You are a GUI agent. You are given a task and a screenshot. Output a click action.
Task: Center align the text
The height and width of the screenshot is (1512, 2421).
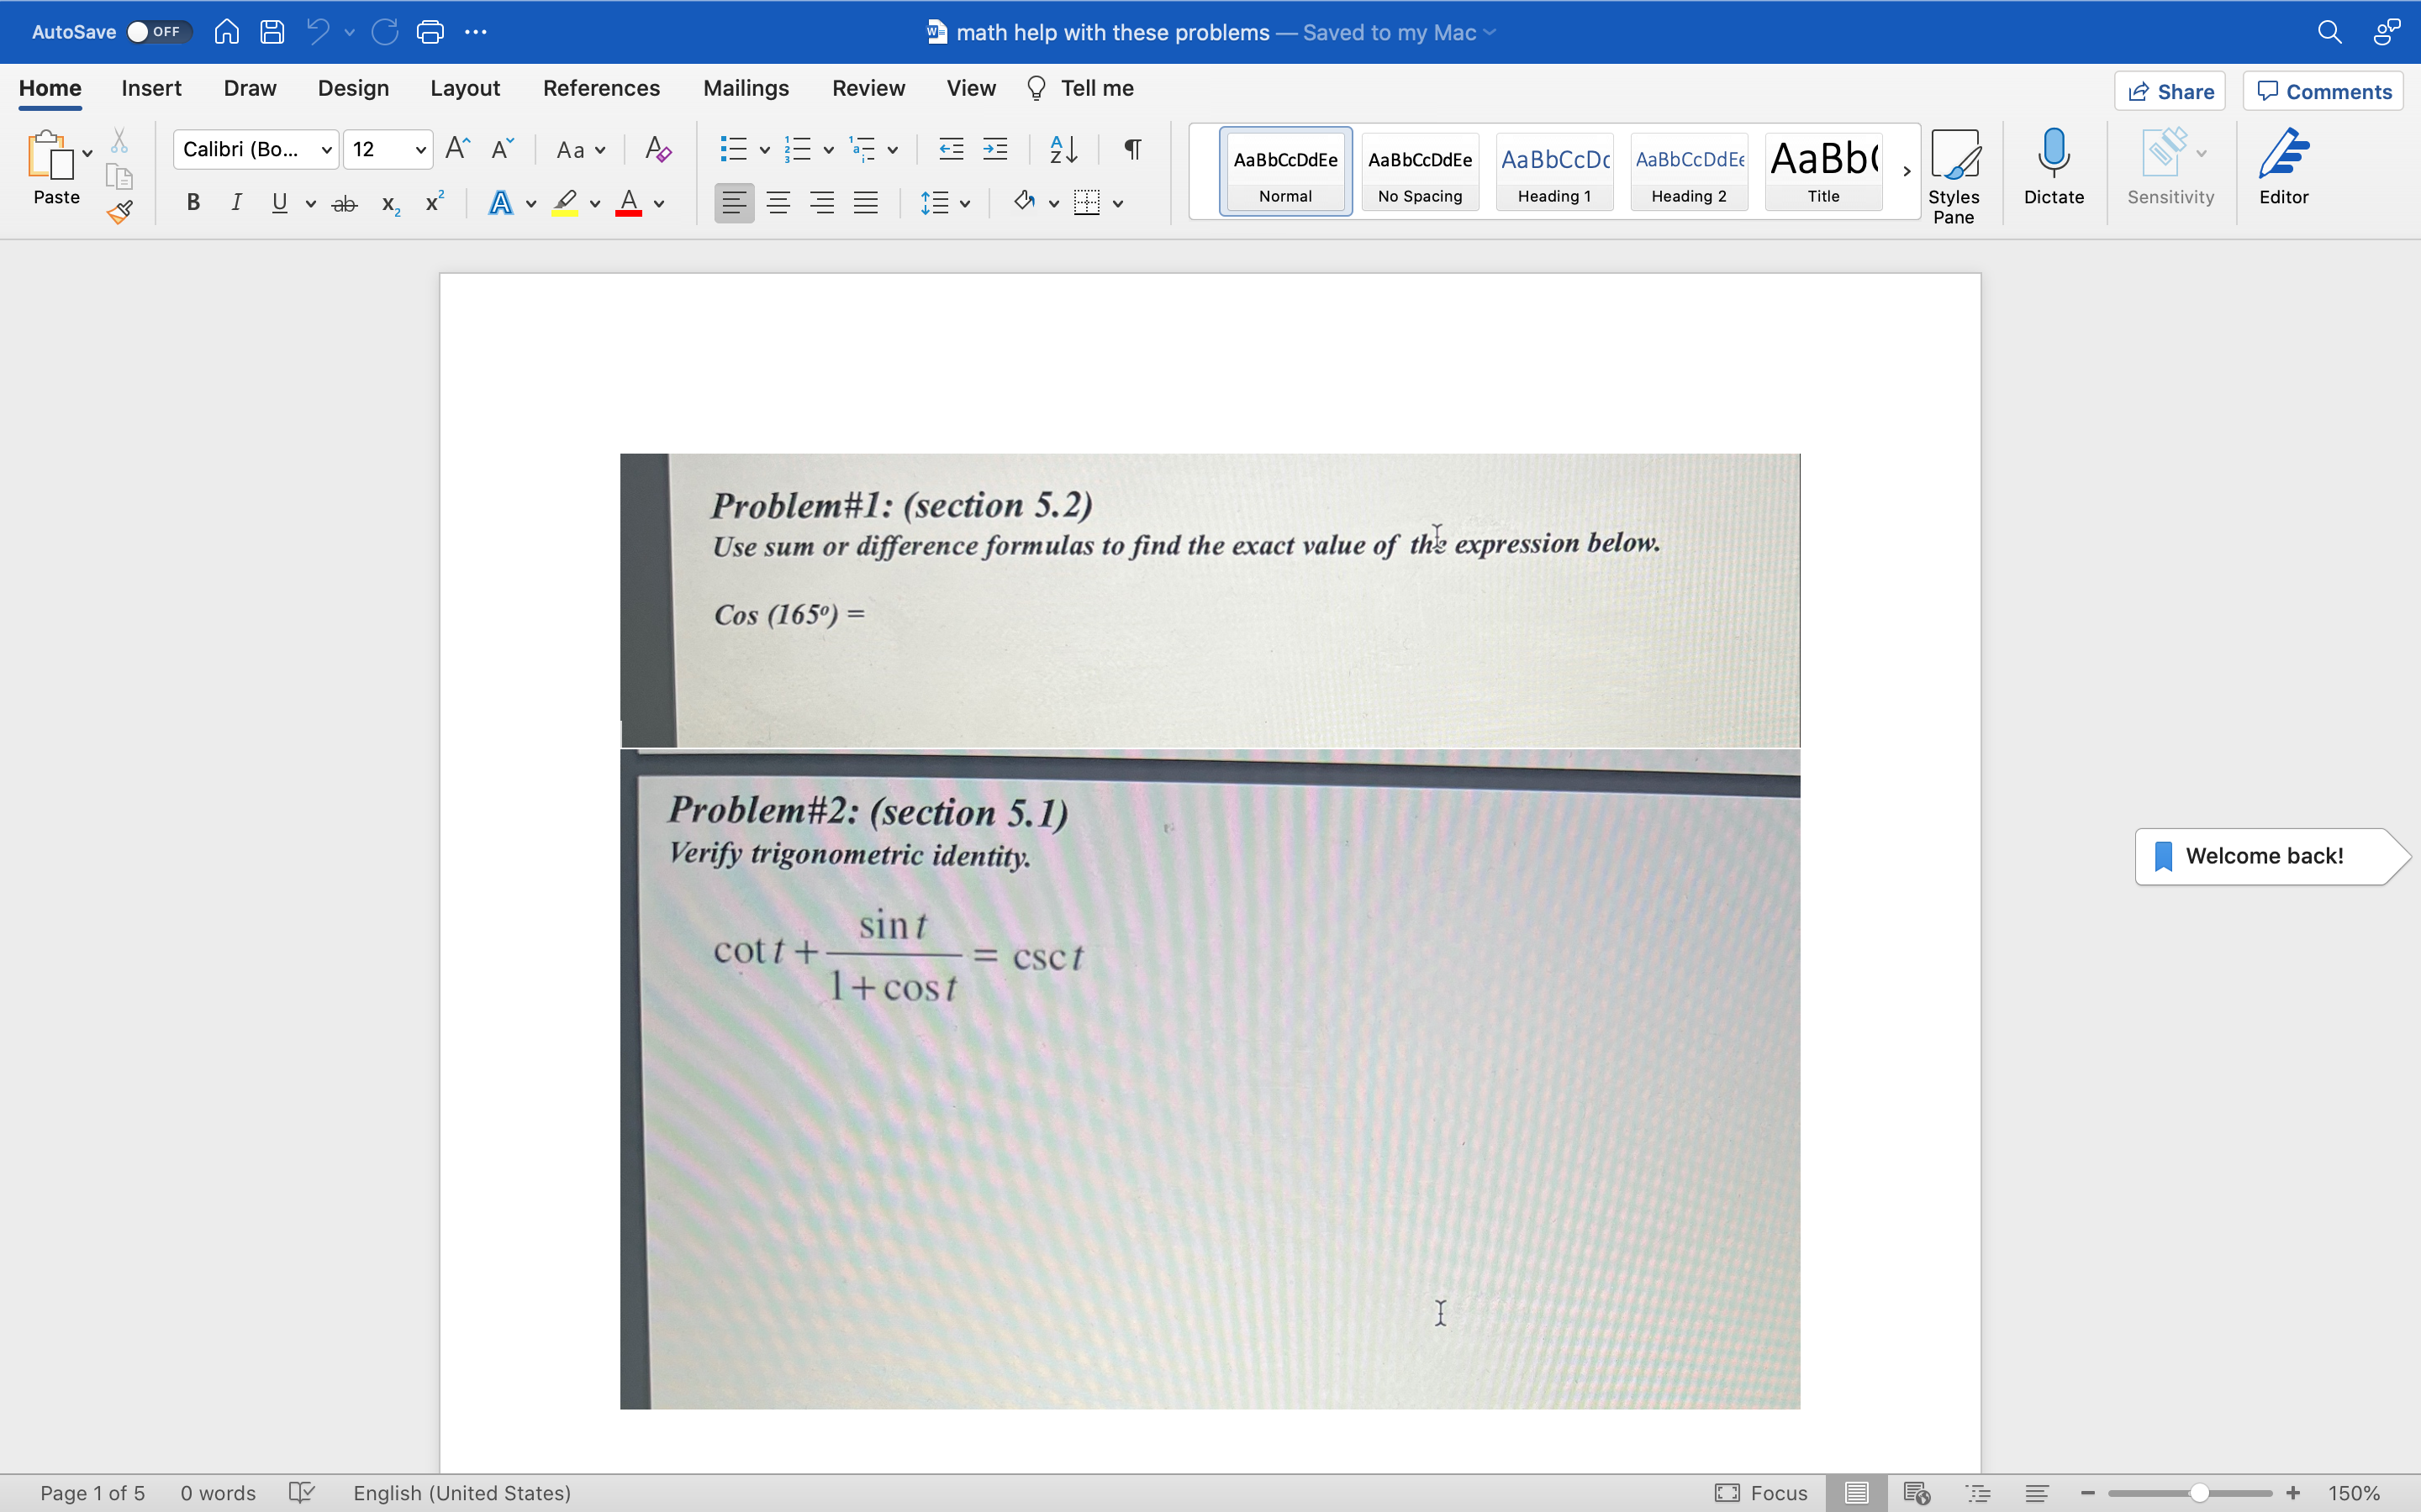click(778, 203)
